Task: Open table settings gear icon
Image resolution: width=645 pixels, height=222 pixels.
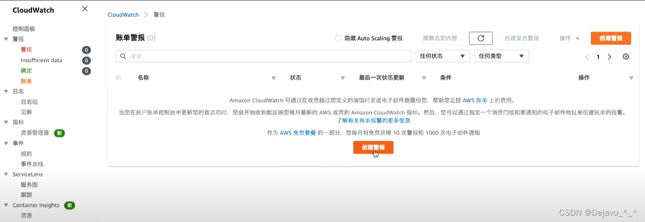Action: pos(625,57)
